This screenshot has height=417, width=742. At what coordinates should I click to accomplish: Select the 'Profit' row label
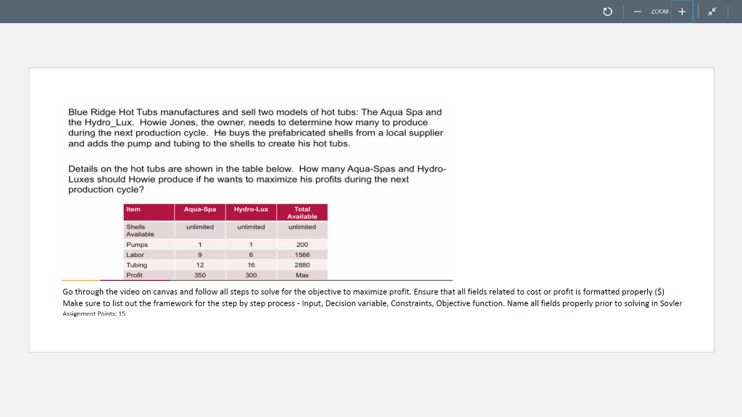click(134, 274)
